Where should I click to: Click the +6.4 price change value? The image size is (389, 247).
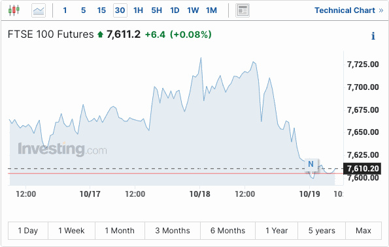tap(155, 35)
